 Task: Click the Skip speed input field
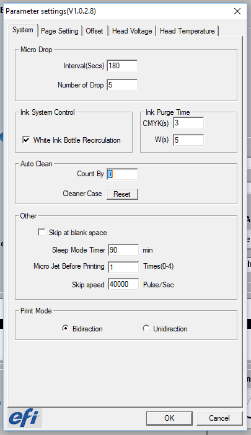[x=123, y=284]
